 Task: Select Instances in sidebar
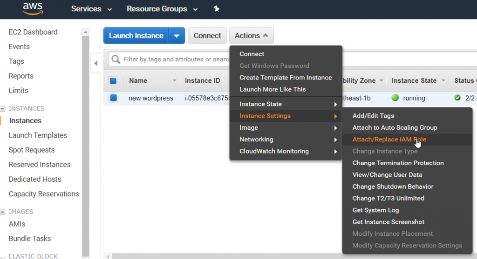click(x=25, y=121)
